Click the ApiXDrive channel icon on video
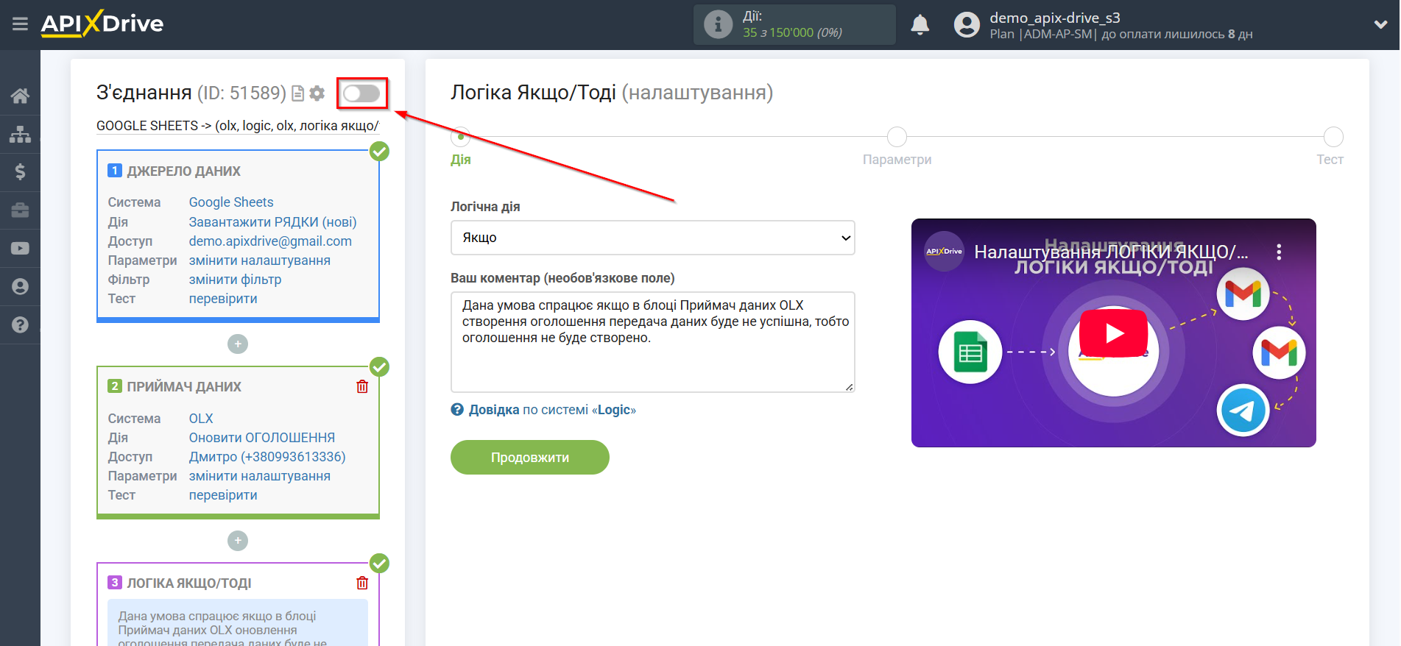The height and width of the screenshot is (646, 1401). [944, 252]
